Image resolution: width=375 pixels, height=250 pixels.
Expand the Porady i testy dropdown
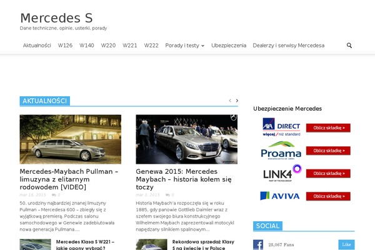(x=185, y=46)
